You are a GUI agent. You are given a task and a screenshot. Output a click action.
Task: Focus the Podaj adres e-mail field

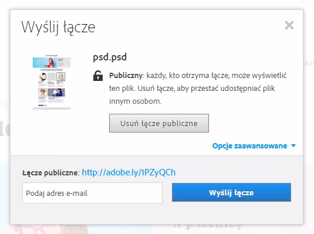92,193
